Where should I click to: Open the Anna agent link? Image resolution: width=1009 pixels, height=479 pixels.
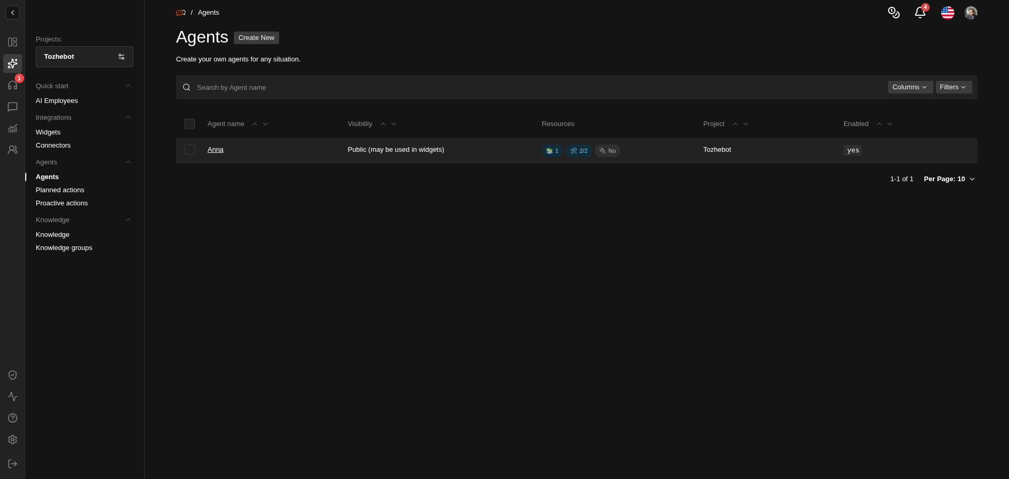pos(215,150)
